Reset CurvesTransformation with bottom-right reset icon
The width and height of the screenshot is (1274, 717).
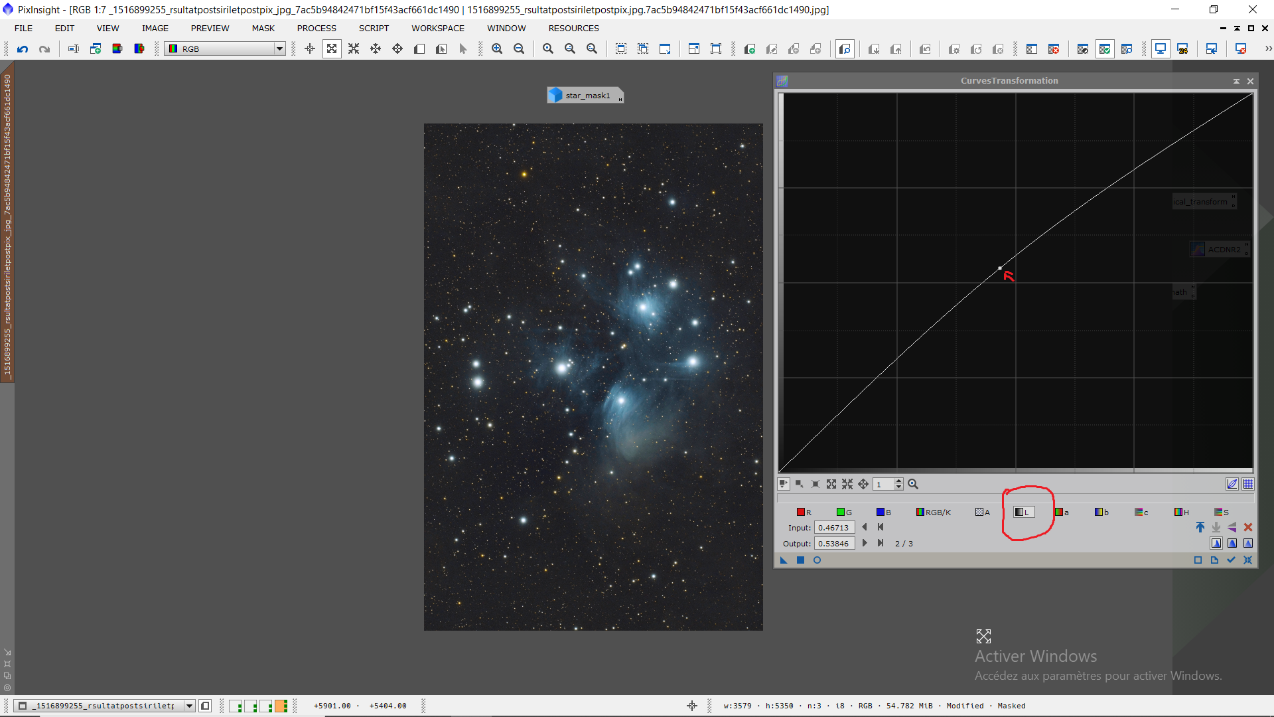tap(1247, 560)
